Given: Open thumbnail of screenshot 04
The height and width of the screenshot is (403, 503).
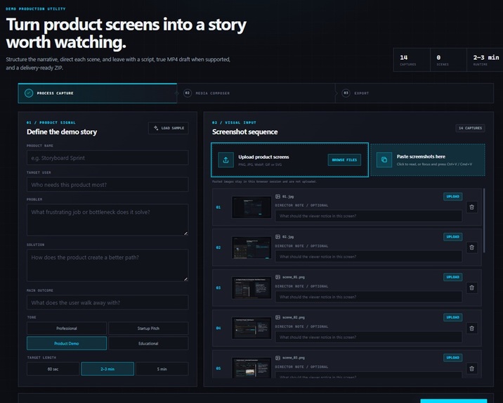Looking at the screenshot, I should (x=251, y=328).
